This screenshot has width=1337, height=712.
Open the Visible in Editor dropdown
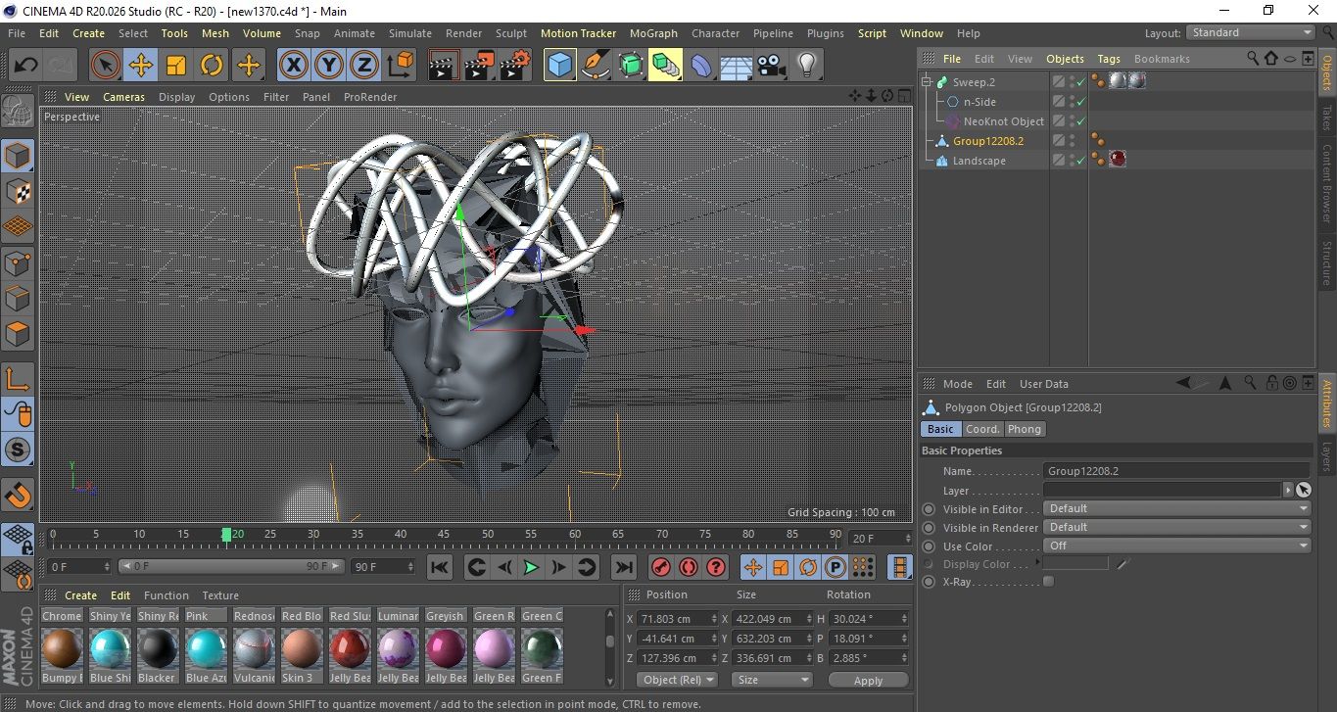1176,509
